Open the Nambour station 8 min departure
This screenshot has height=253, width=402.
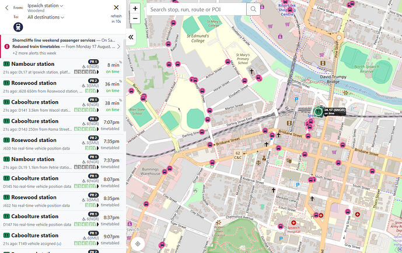tap(62, 67)
